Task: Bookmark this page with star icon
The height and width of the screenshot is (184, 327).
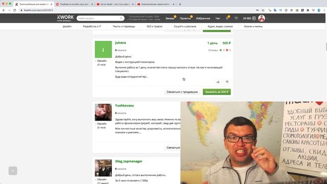Action: tap(263, 10)
